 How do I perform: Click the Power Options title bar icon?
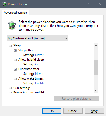point(4,4)
